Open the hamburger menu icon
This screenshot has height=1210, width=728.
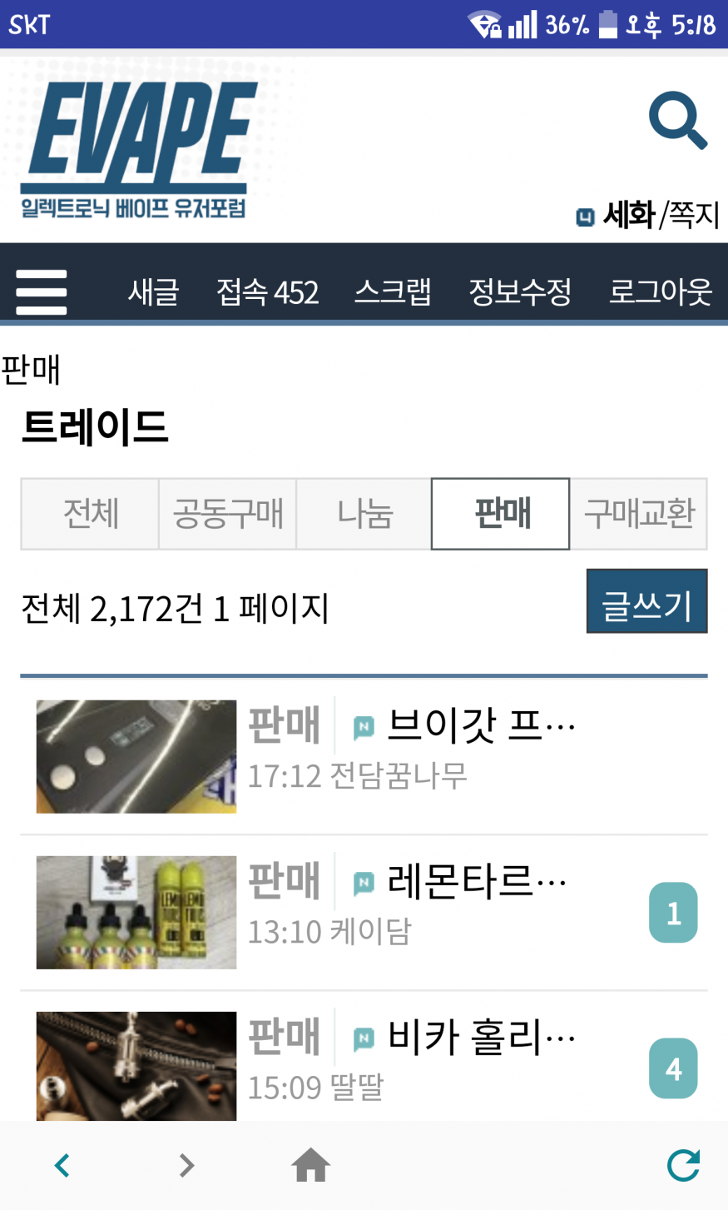[x=42, y=292]
